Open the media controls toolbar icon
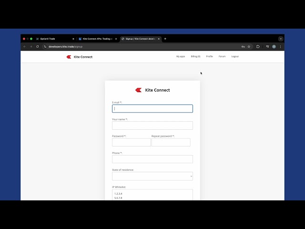This screenshot has width=305, height=229. click(x=268, y=47)
